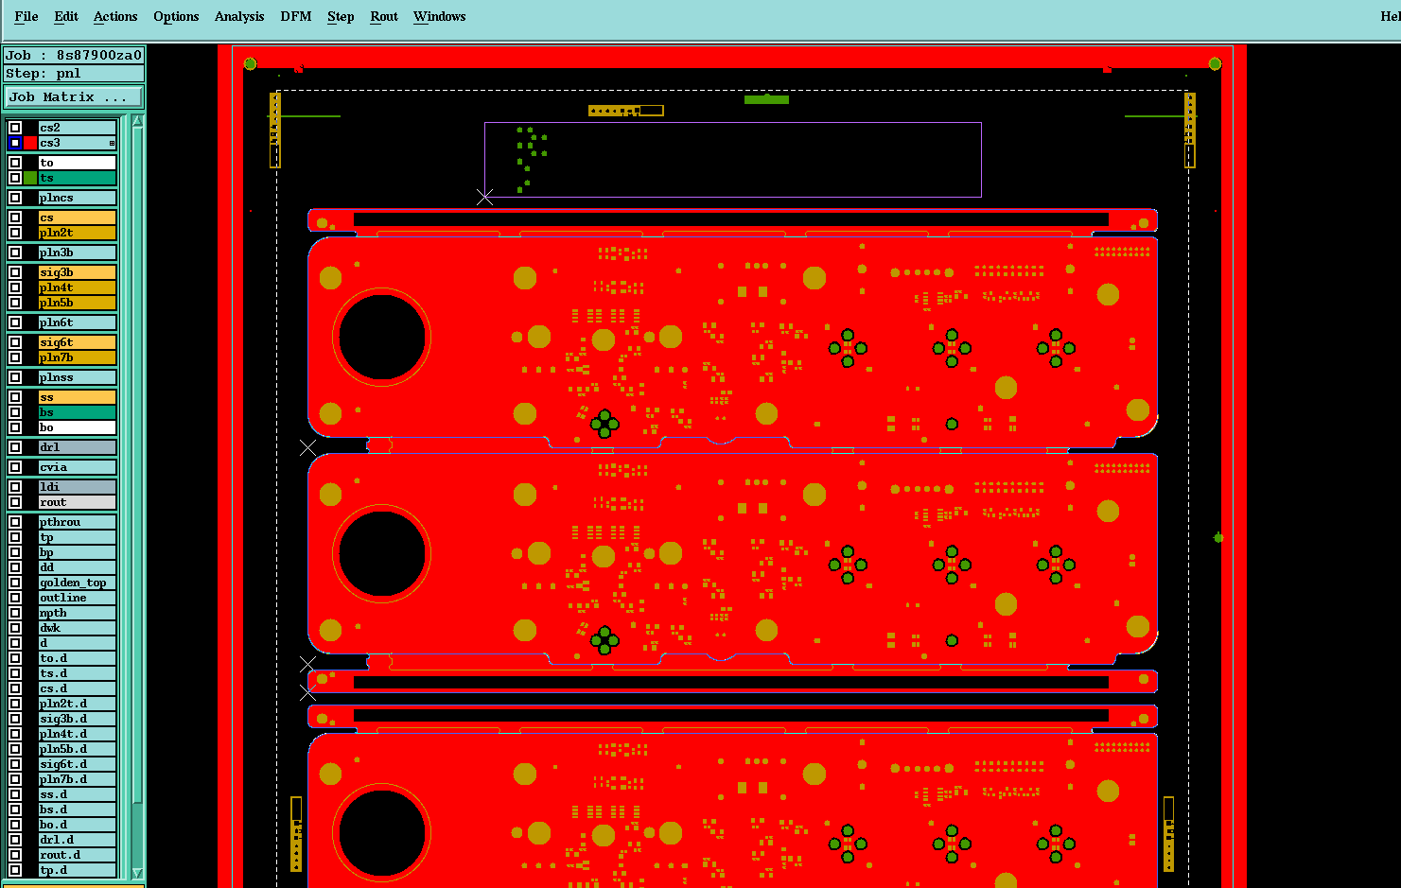The width and height of the screenshot is (1401, 888).
Task: Click the red color swatch of cs3
Action: point(30,143)
